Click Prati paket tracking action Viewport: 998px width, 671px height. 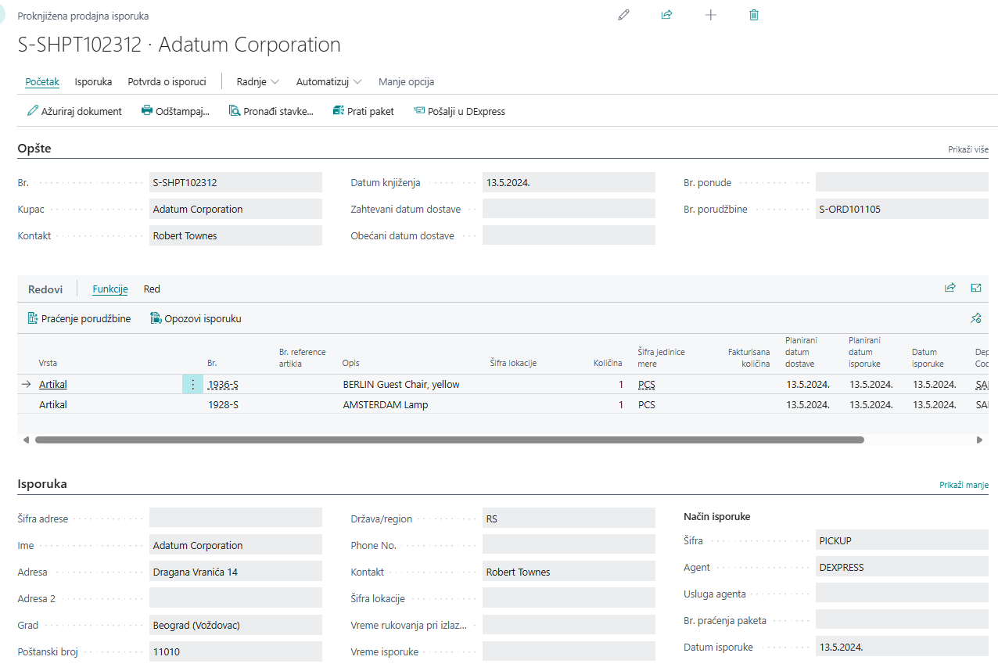tap(363, 111)
